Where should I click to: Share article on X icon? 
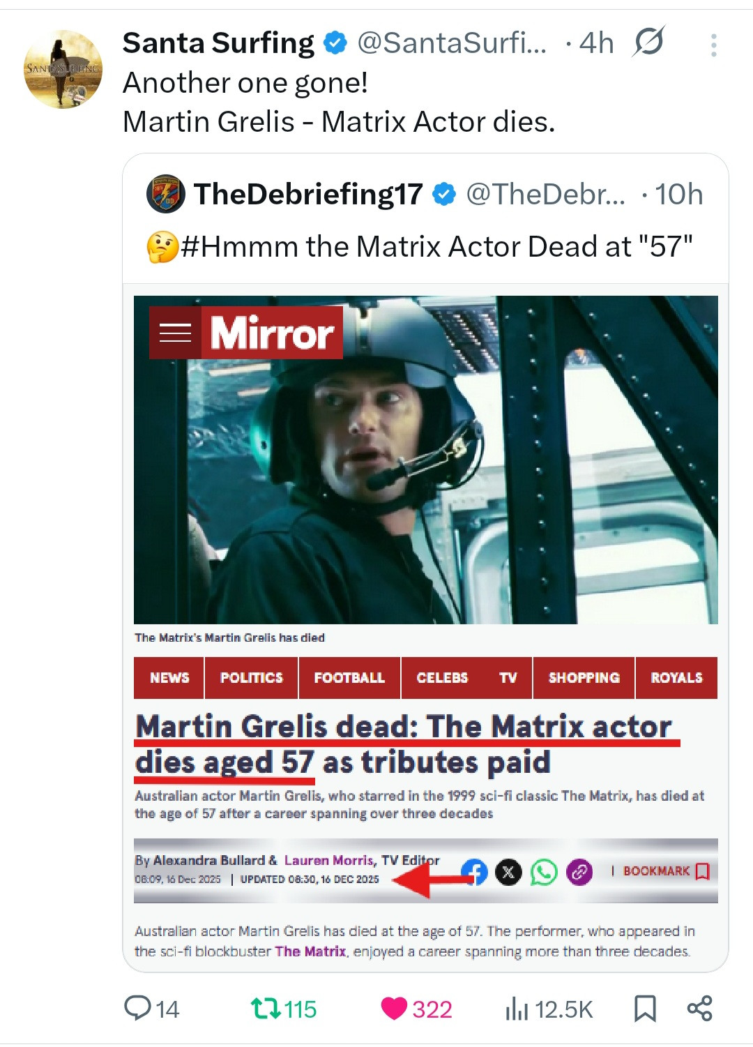pyautogui.click(x=508, y=872)
